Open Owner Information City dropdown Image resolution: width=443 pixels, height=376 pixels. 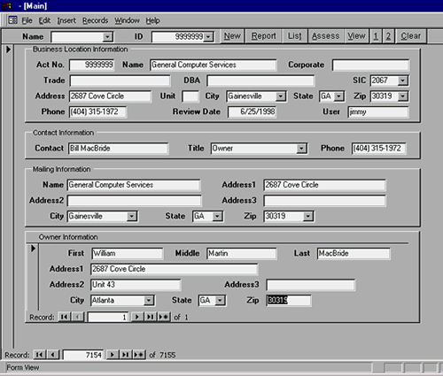click(149, 301)
